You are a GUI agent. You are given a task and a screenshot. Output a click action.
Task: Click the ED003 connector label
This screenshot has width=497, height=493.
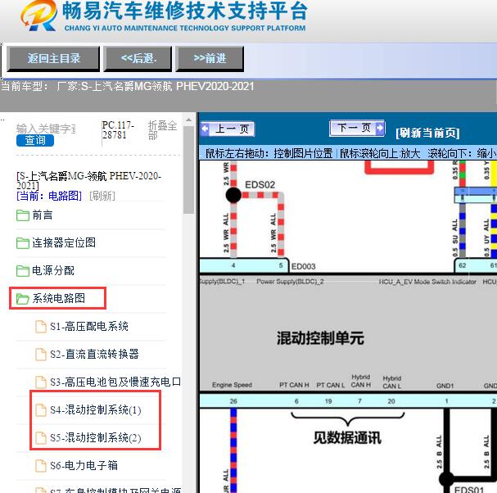tap(303, 267)
